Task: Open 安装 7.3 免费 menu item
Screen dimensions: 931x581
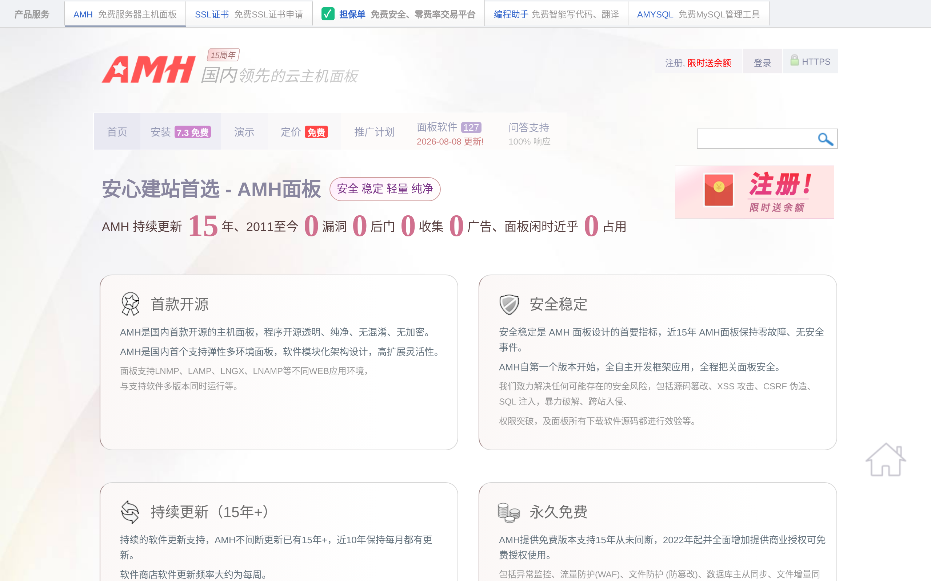Action: 180,132
